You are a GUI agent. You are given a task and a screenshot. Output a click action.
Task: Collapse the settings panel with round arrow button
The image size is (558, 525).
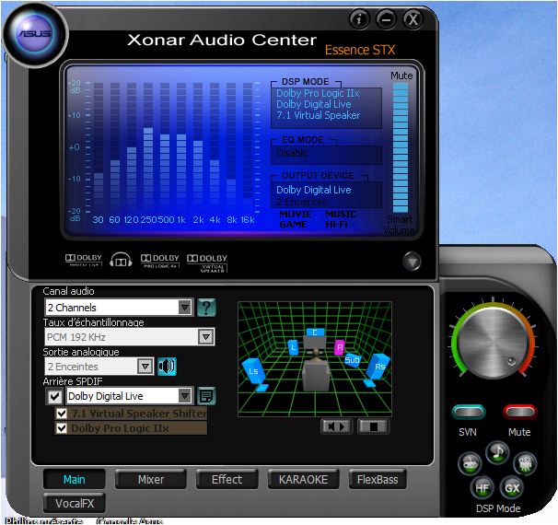pos(412,262)
